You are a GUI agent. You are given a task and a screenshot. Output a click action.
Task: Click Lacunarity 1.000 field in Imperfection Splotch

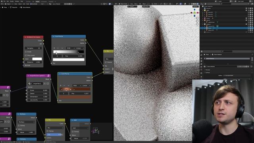click(x=38, y=100)
